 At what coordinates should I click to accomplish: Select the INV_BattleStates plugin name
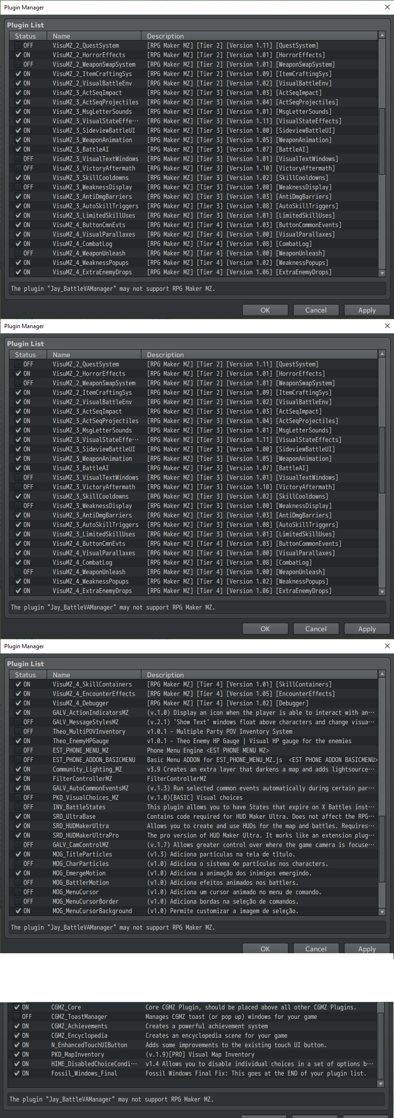pos(79,807)
